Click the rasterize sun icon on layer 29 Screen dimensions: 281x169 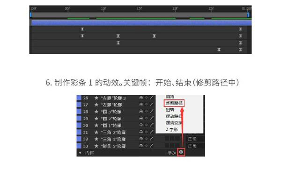point(147,118)
